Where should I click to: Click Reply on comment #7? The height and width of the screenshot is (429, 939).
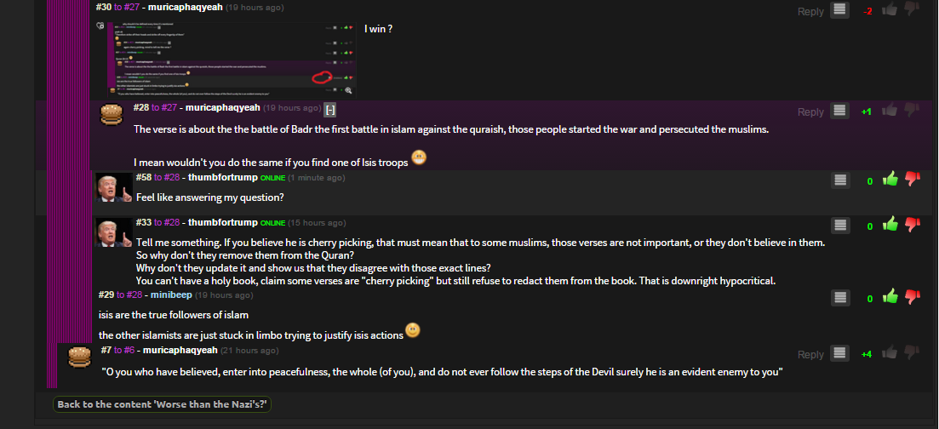tap(810, 354)
